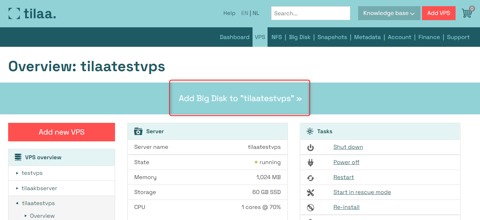The width and height of the screenshot is (480, 220).
Task: Click the Memory value 1,024 MB
Action: [269, 177]
